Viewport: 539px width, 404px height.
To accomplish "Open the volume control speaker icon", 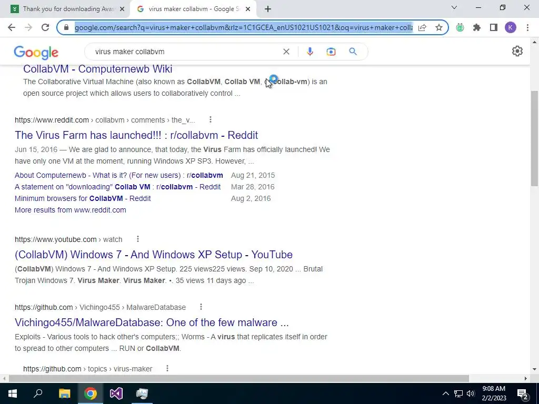I will pos(471,393).
